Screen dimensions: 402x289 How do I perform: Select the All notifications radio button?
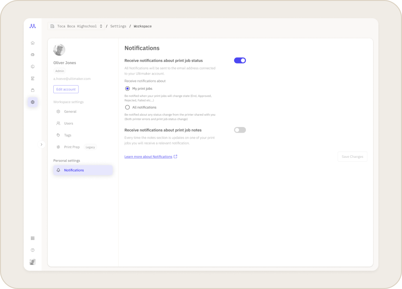128,107
